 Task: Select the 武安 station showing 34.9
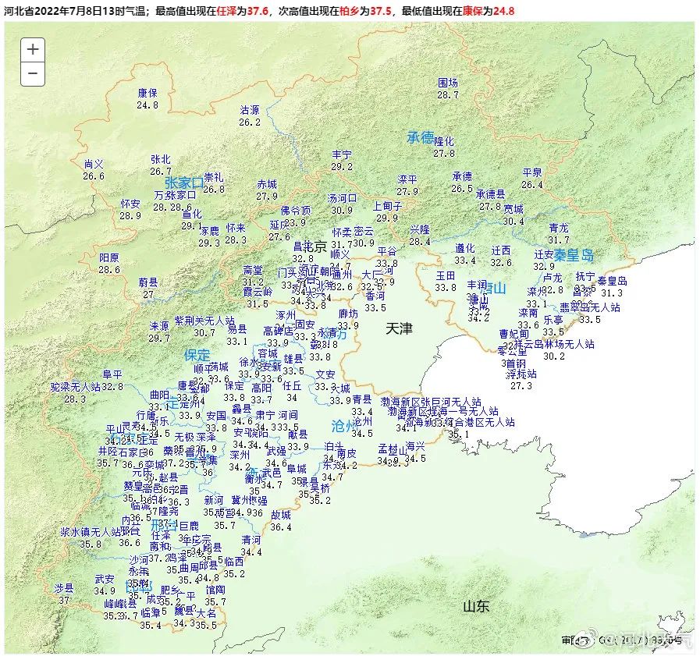(x=105, y=585)
